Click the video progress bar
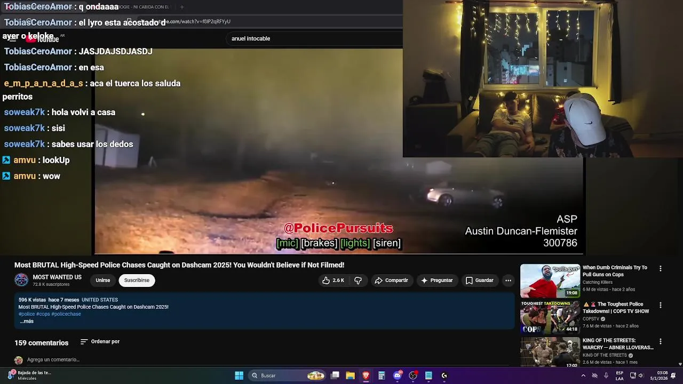 (339, 254)
